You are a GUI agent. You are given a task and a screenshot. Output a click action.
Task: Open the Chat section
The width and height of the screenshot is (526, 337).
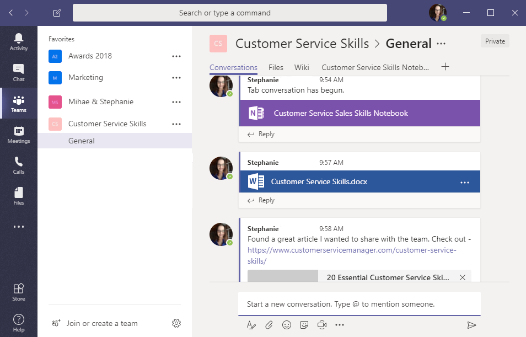tap(18, 73)
